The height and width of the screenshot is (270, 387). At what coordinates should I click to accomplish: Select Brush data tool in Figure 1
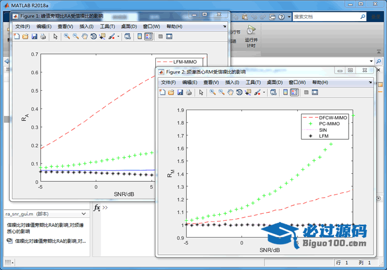click(x=111, y=36)
